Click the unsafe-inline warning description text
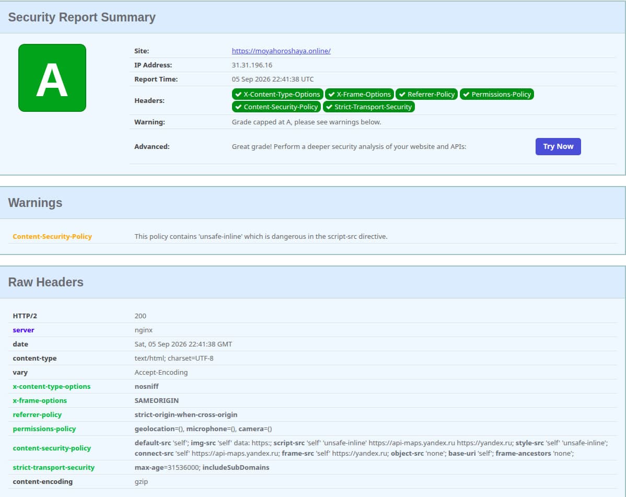626x497 pixels. coord(261,236)
